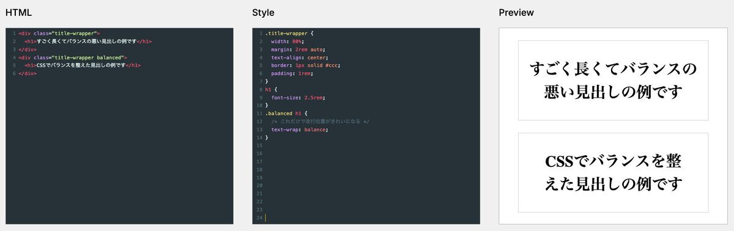Click the balanced CSS heading in preview
The height and width of the screenshot is (231, 734).
tap(613, 172)
